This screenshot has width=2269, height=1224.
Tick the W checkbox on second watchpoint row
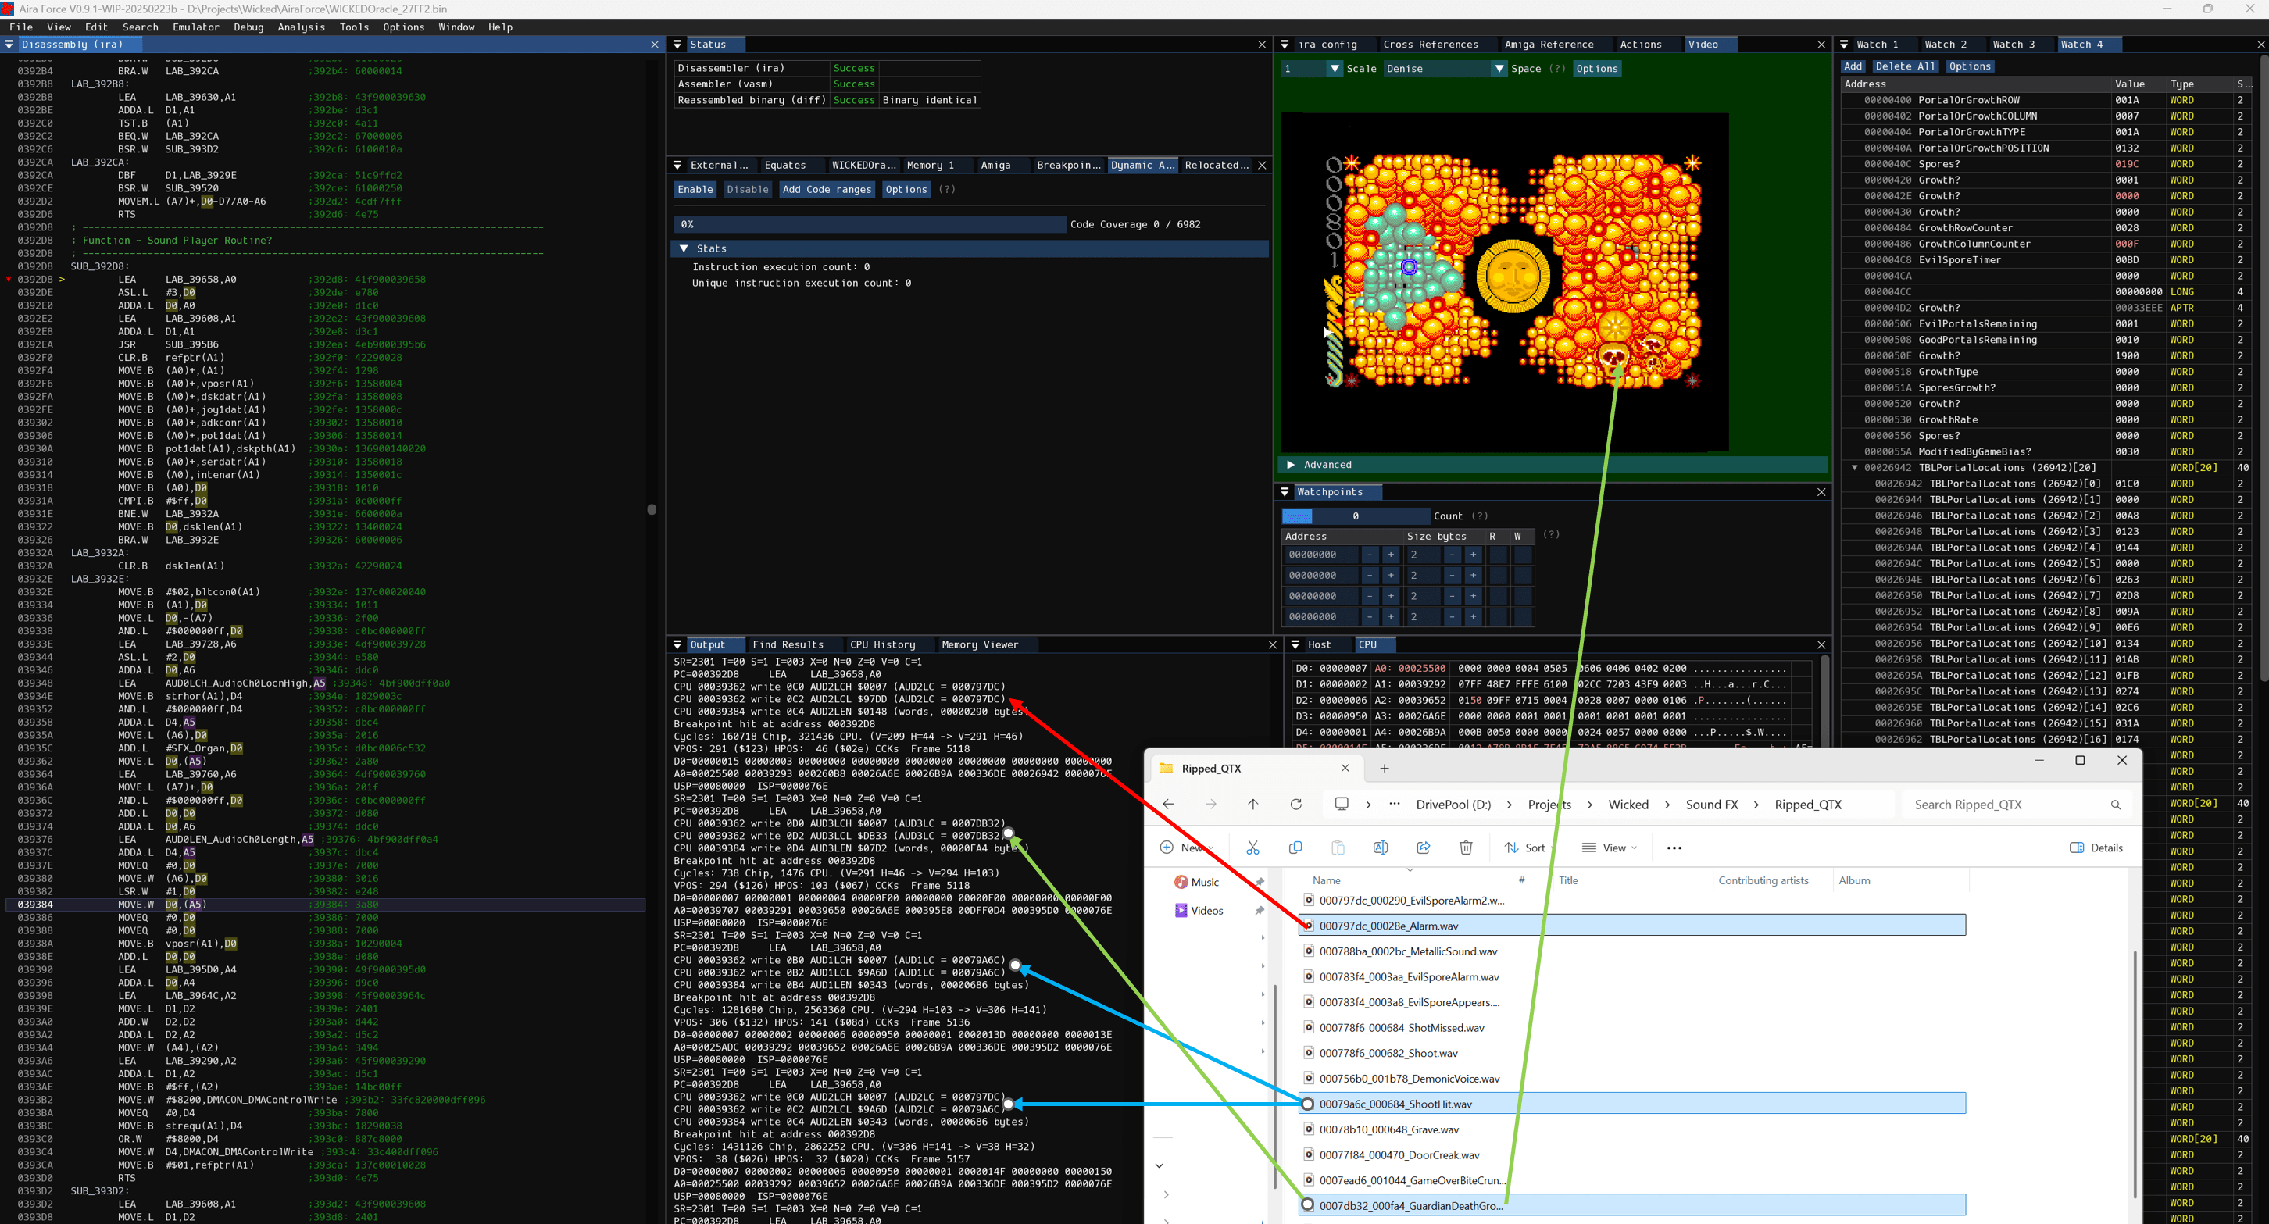1522,575
